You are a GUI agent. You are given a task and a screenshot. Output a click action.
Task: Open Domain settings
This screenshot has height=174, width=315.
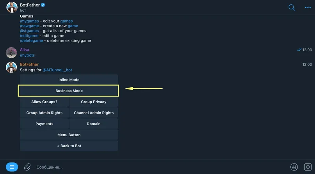tap(94, 124)
